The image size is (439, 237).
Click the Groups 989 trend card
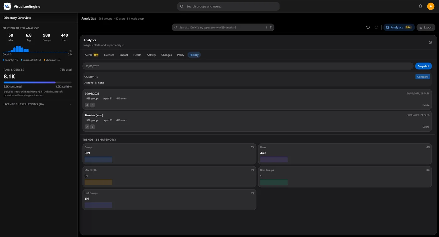[x=169, y=154]
